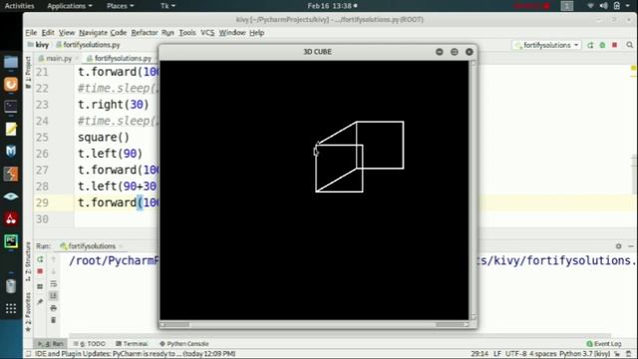The height and width of the screenshot is (359, 638).
Task: Select the fortifysolutions.py editor tab
Action: coord(120,59)
